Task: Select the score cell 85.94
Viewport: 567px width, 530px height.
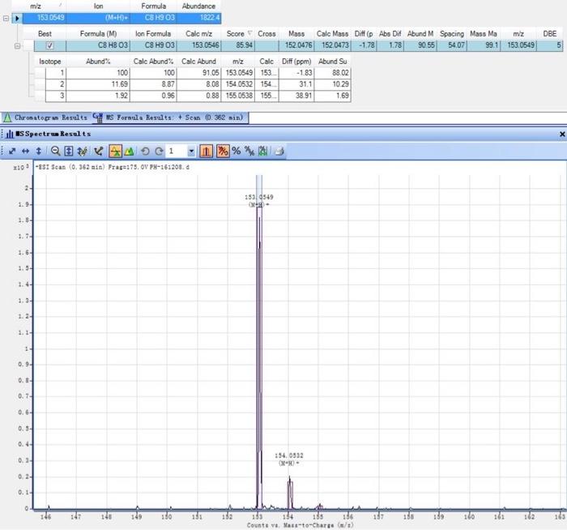Action: coord(239,45)
